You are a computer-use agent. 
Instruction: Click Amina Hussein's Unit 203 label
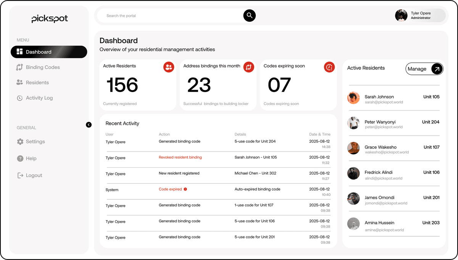pyautogui.click(x=431, y=223)
